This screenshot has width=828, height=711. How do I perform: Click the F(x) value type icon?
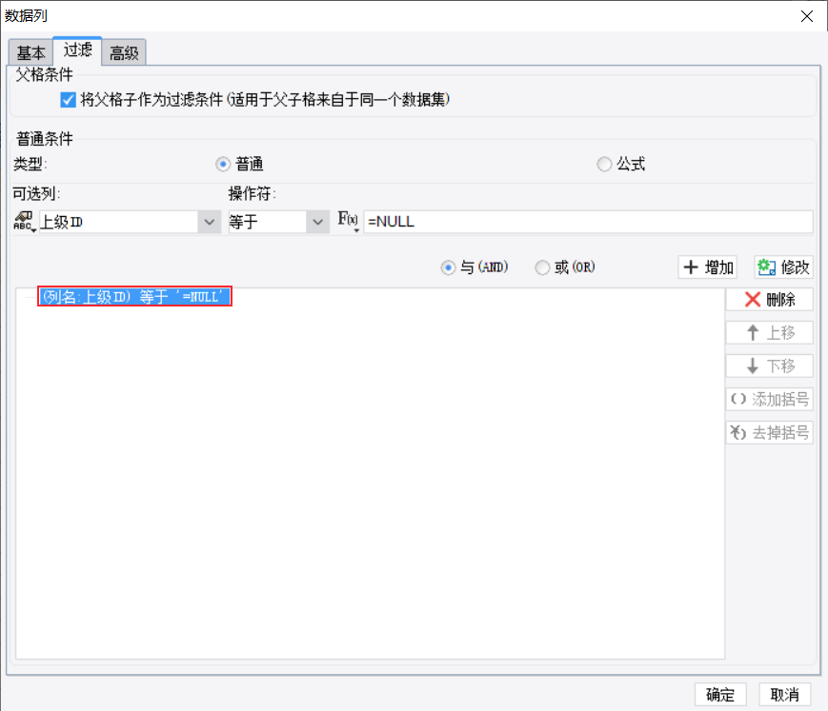coord(349,221)
